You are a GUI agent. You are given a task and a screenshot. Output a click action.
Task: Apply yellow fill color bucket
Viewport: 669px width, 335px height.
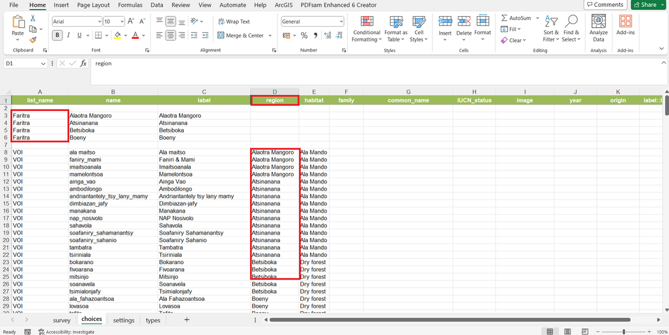click(117, 35)
